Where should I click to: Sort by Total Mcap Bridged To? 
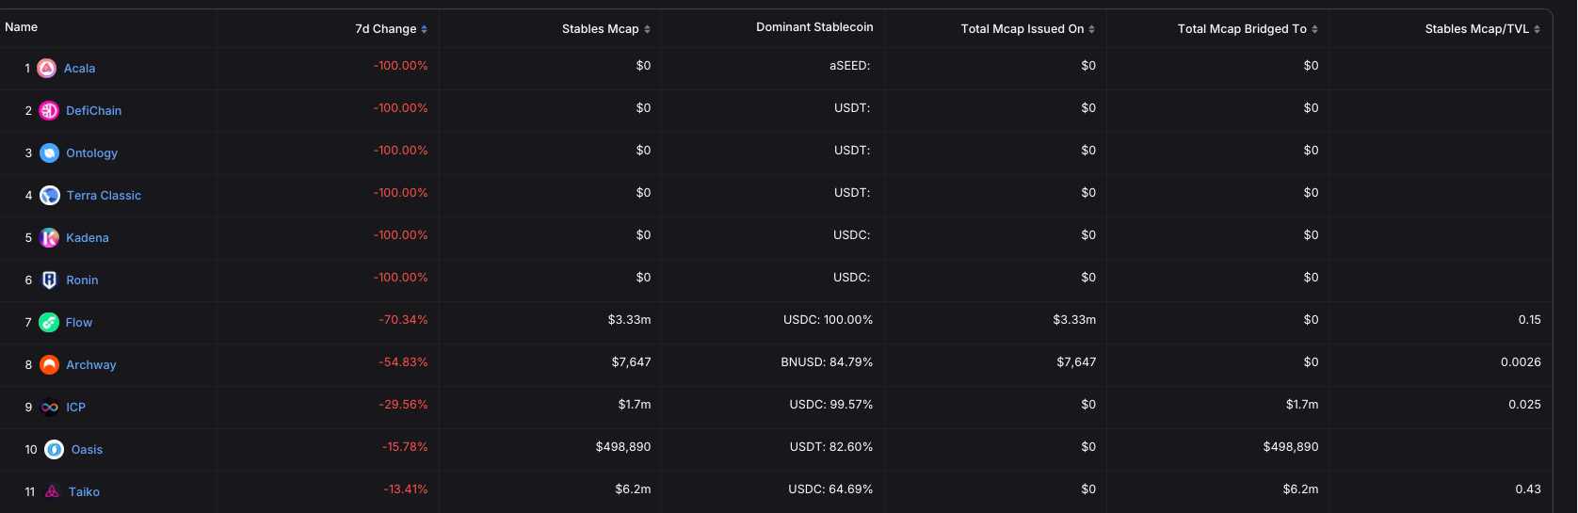tap(1247, 29)
